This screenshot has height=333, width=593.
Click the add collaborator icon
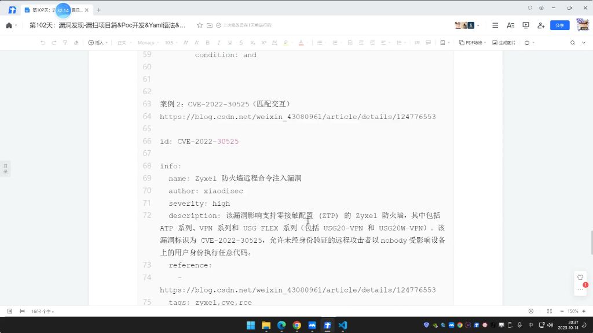541,25
